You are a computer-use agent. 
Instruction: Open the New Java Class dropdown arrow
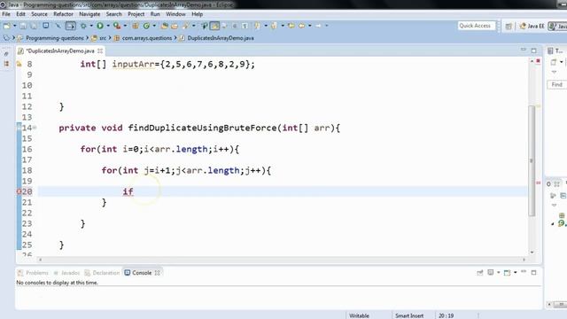point(154,26)
